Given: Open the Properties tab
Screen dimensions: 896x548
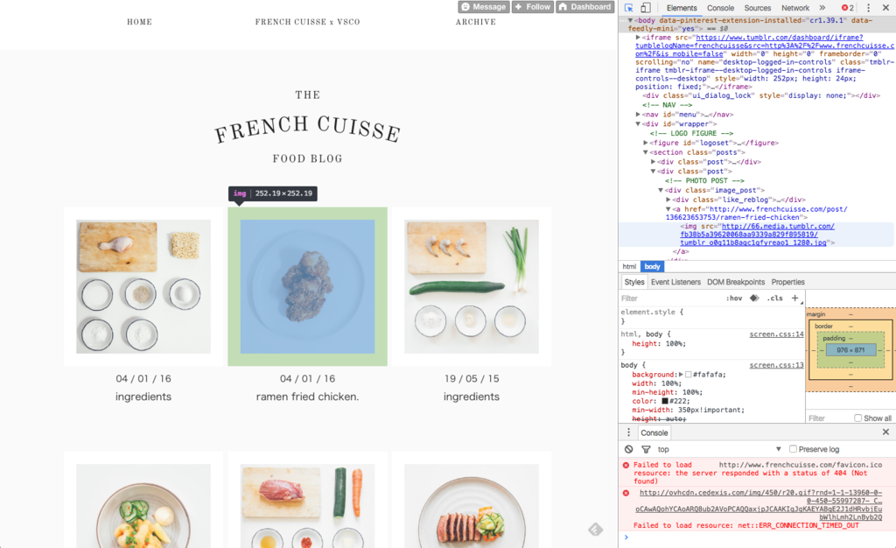Looking at the screenshot, I should [x=788, y=282].
